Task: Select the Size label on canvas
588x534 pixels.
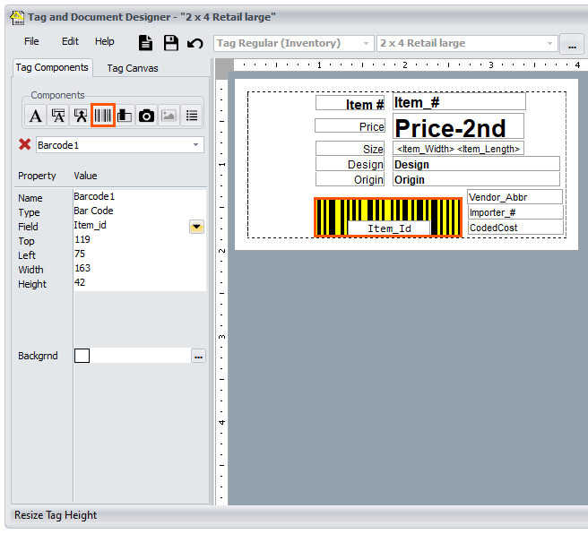Action: [350, 149]
